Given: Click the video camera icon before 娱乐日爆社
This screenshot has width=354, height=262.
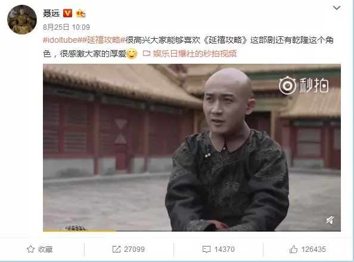Looking at the screenshot, I should point(147,54).
